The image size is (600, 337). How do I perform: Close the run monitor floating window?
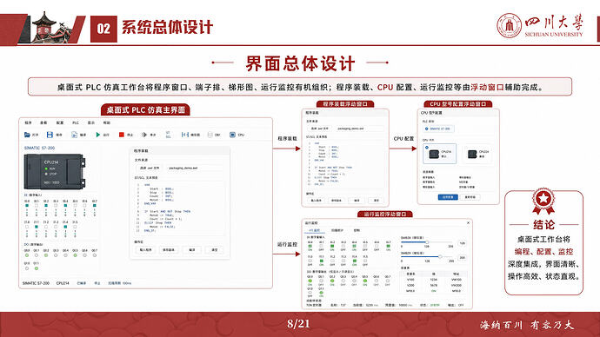point(468,222)
